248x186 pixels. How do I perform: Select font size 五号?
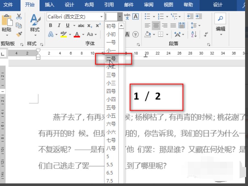pos(111,108)
